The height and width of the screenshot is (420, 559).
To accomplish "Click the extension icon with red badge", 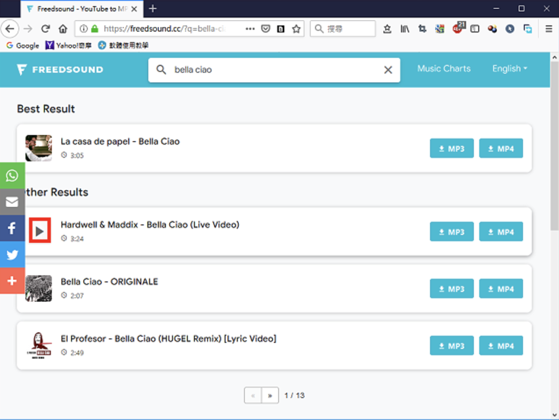I will (x=458, y=28).
